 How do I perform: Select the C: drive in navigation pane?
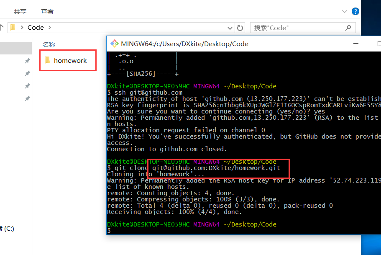tap(8, 229)
